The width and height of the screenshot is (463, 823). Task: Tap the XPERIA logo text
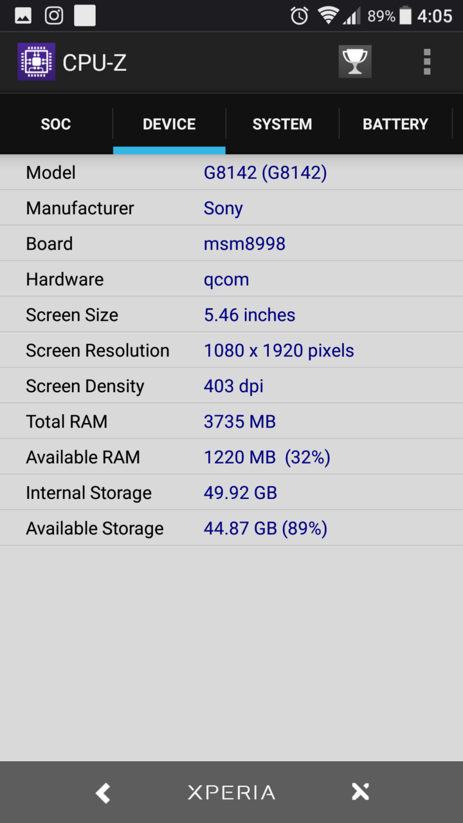coord(232,793)
